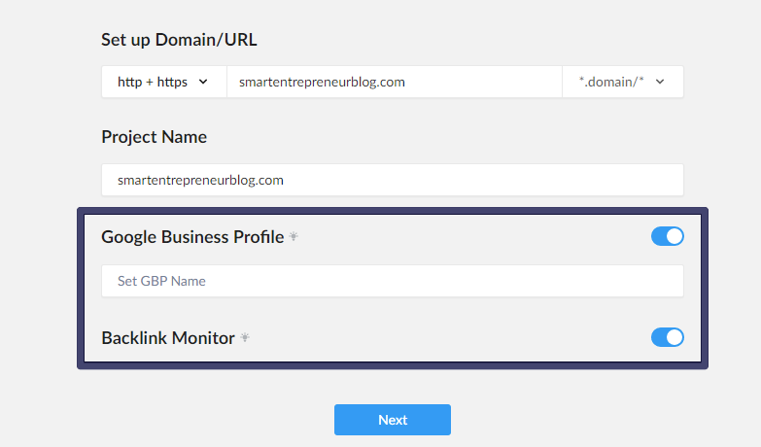Click the white knob on Google Business Profile toggle

(675, 236)
